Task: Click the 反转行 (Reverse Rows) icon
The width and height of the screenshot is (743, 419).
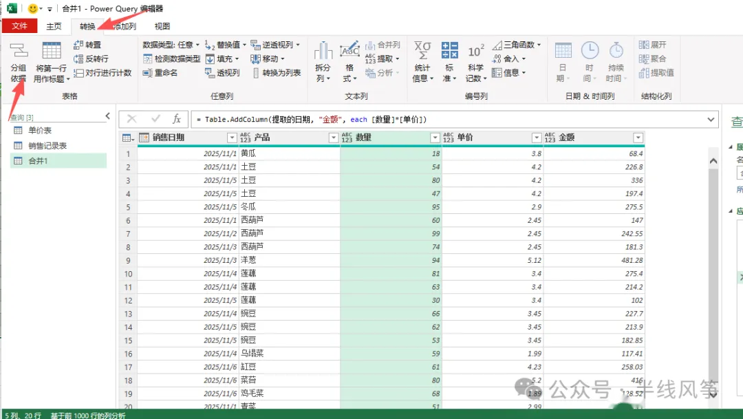Action: (78, 58)
